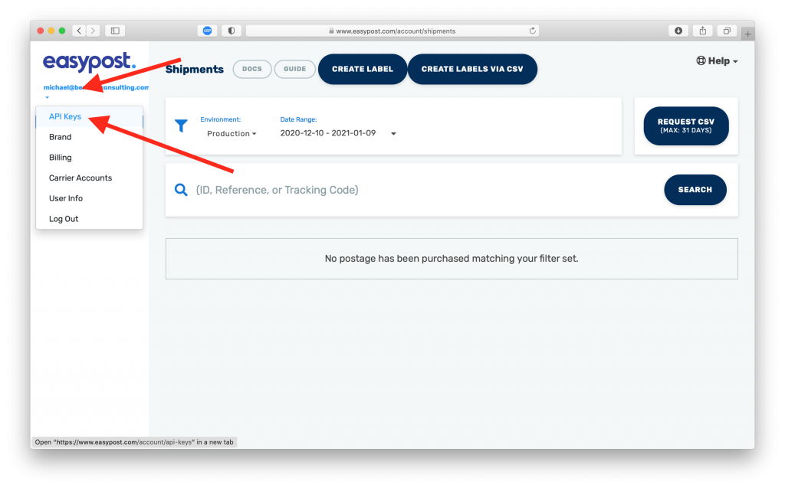
Task: Click the blue filter funnel icon
Action: tap(181, 126)
